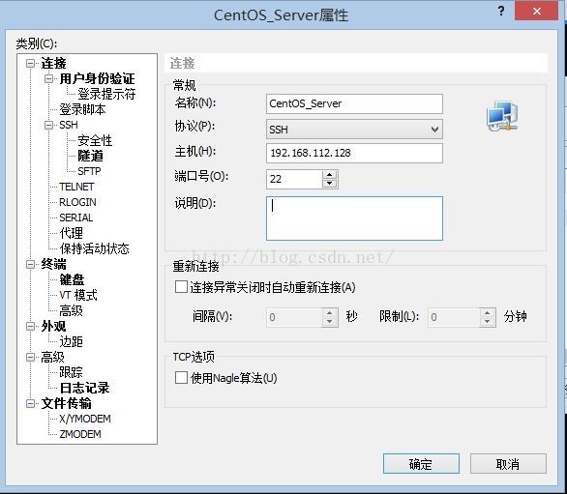Toggle the 使用Nagle算法 checkbox
This screenshot has height=494, width=567.
pyautogui.click(x=181, y=378)
